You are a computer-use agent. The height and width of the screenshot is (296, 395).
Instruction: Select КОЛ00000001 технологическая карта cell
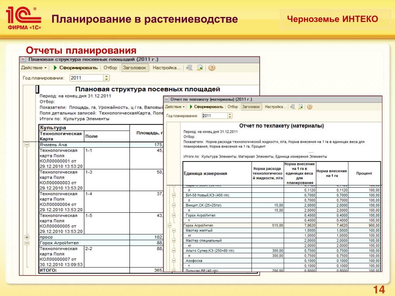pyautogui.click(x=61, y=158)
